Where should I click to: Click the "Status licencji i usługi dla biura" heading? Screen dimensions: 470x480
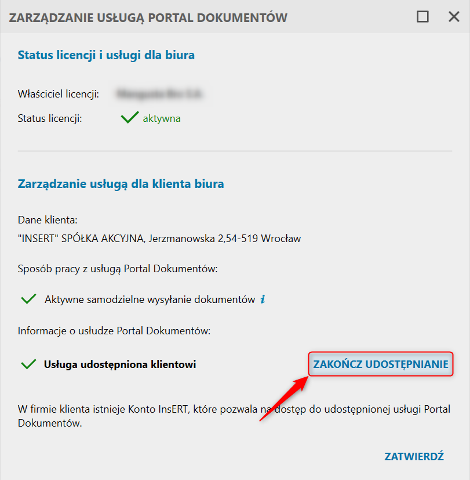click(x=106, y=55)
